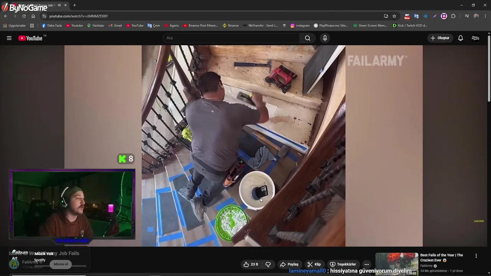Screen dimensions: 491x276
Task: Close the current YouTube tab
Action: tap(66, 5)
